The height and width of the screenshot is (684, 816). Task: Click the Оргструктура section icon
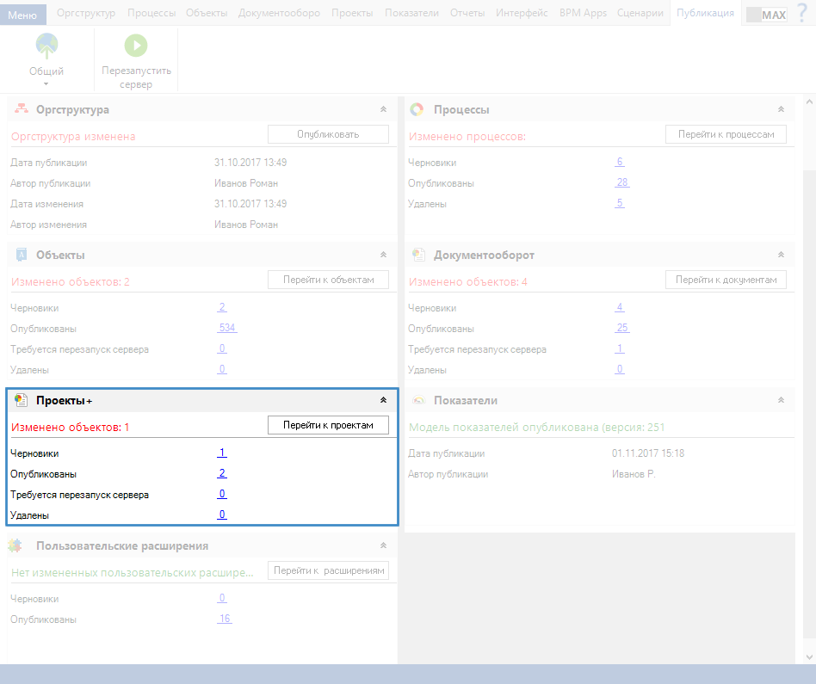(22, 109)
